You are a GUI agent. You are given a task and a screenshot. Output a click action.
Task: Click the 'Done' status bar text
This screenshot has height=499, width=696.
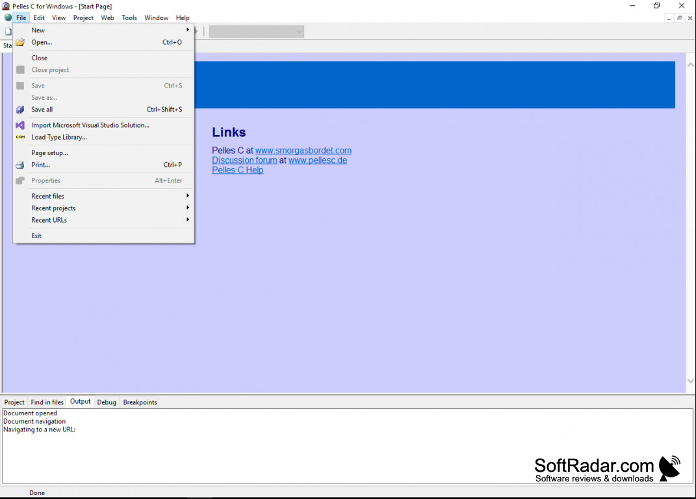[x=37, y=493]
